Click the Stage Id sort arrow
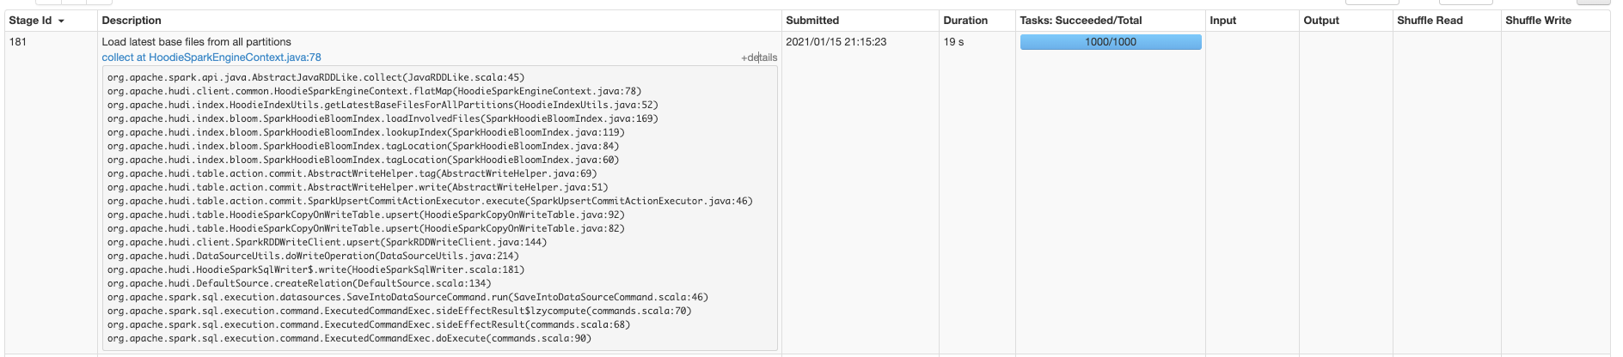1623x357 pixels. click(x=61, y=21)
